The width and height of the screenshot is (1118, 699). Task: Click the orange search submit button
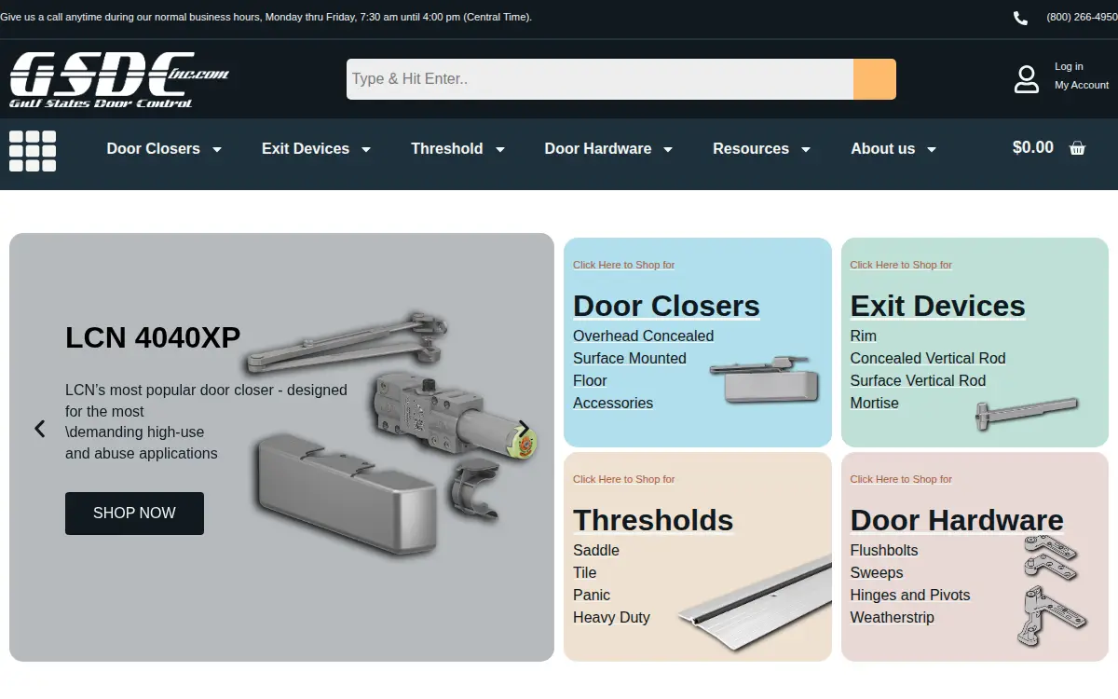pos(875,79)
